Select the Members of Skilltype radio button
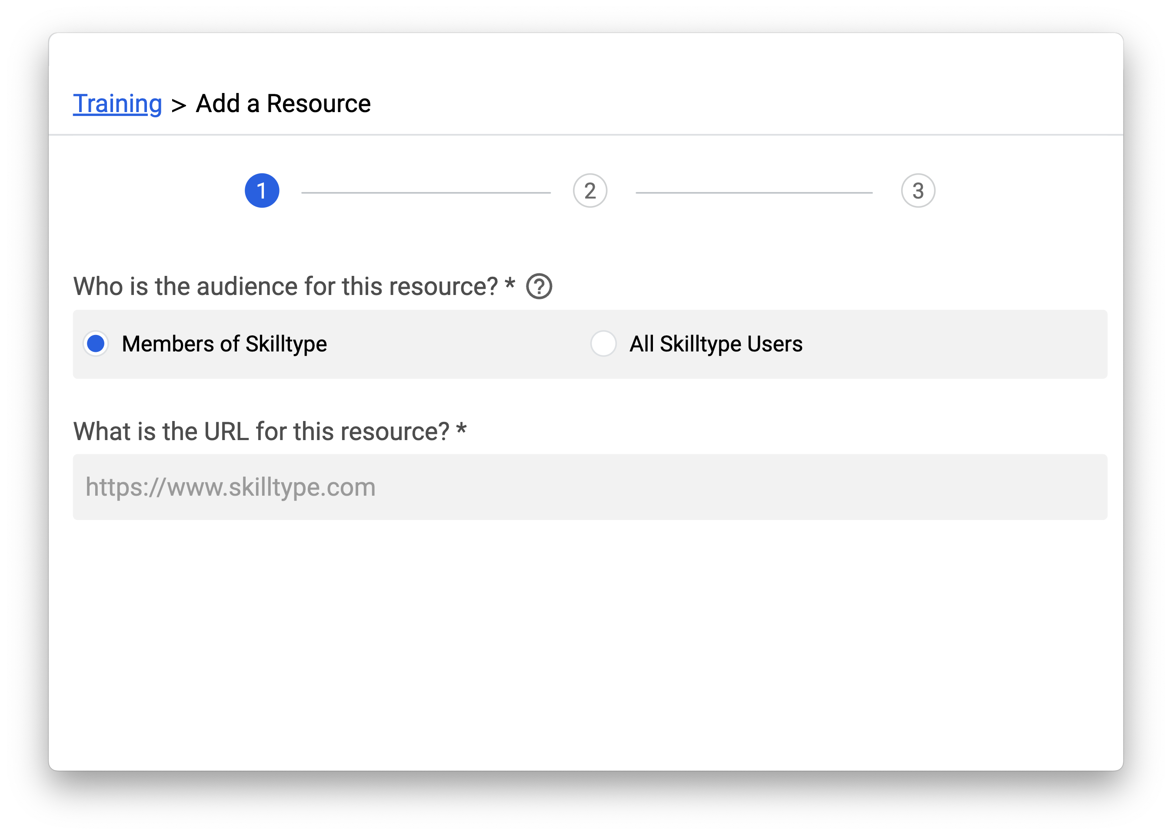 [x=96, y=344]
